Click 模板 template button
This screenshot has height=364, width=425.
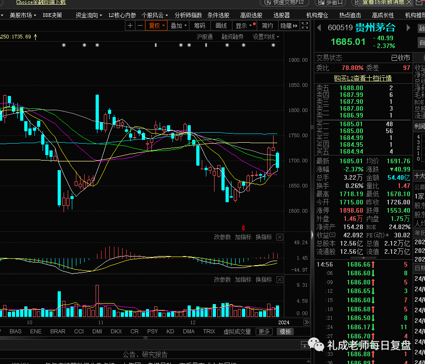click(x=285, y=332)
